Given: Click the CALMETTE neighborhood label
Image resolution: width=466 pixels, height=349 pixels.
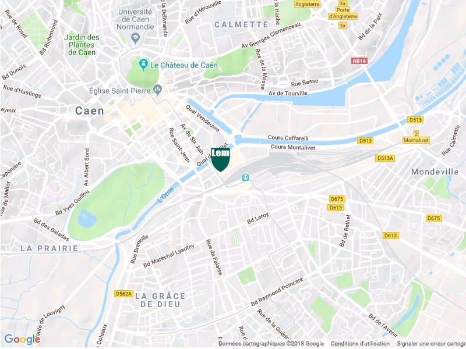Looking at the screenshot, I should 241,24.
